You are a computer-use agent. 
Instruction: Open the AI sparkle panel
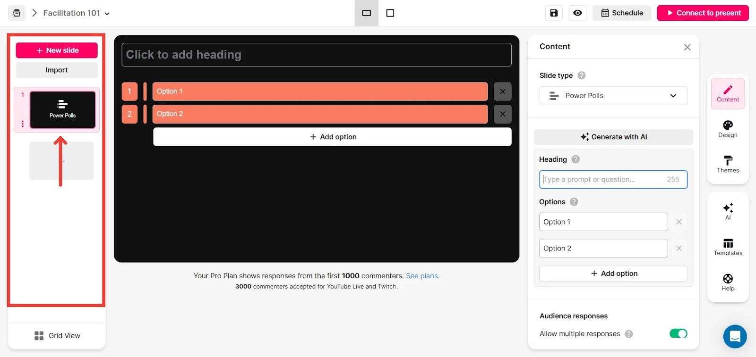coord(728,211)
